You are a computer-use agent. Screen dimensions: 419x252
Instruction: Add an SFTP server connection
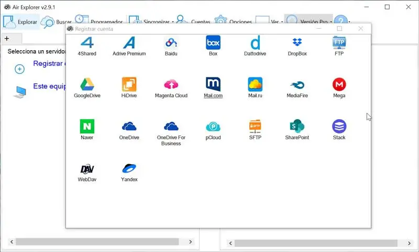click(x=255, y=130)
